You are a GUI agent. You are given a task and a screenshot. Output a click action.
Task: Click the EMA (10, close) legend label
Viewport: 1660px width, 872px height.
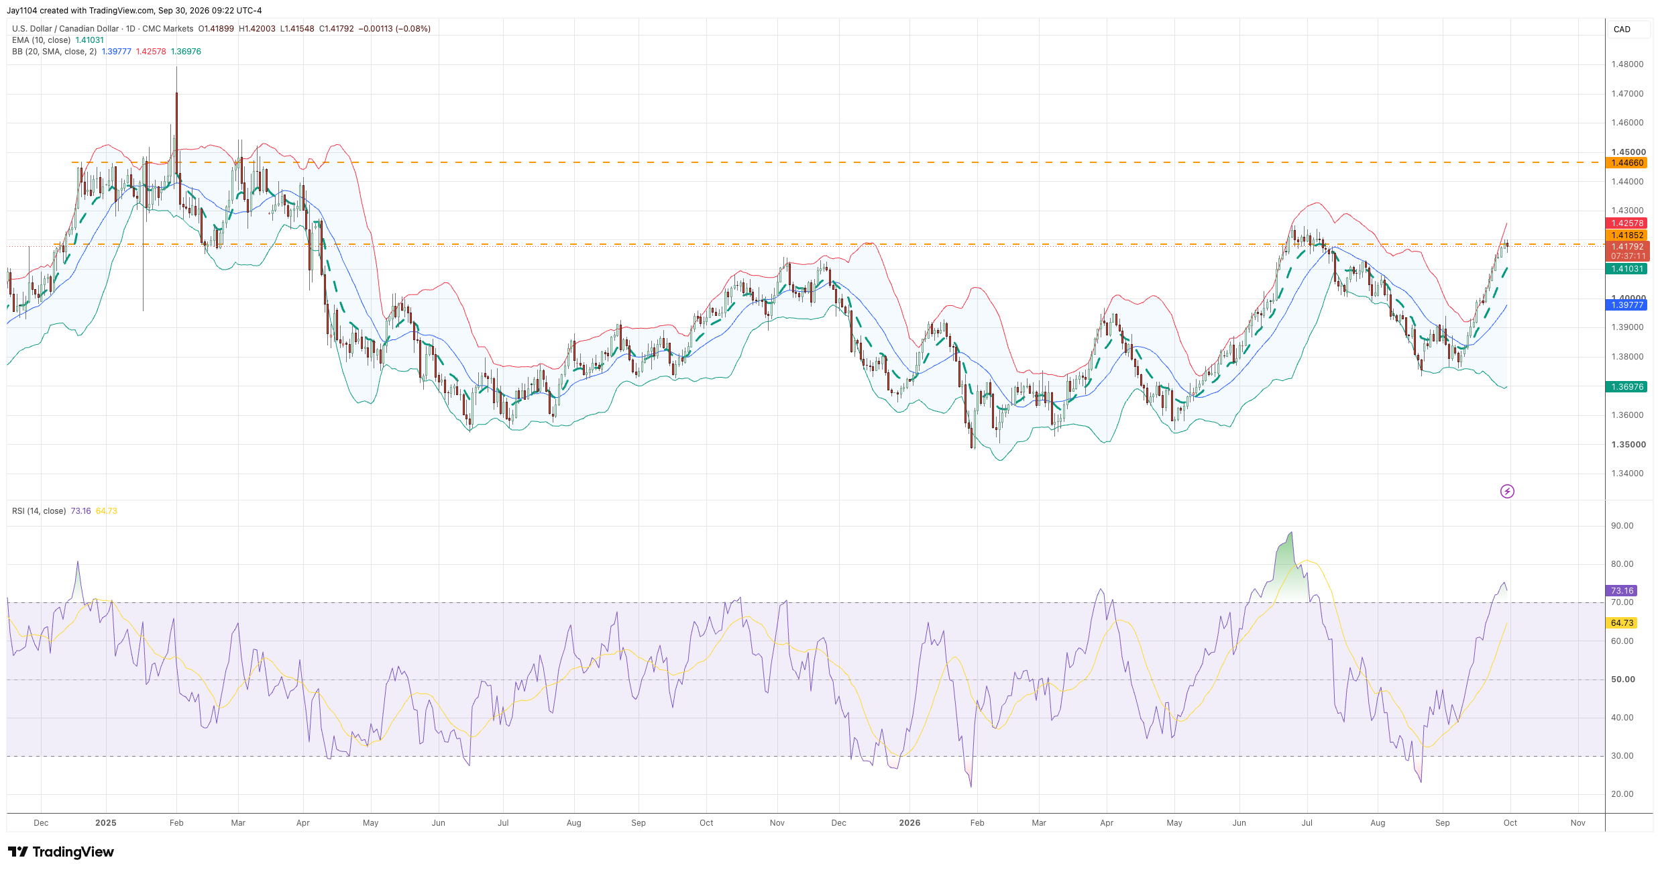click(x=41, y=40)
